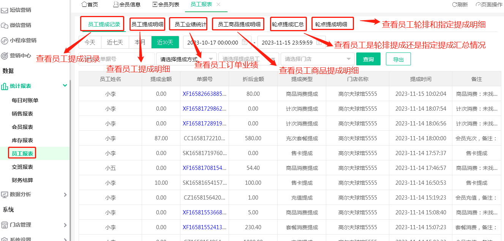This screenshot has height=241, width=504.
Task: Switch the date range to 近七天
Action: 115,43
